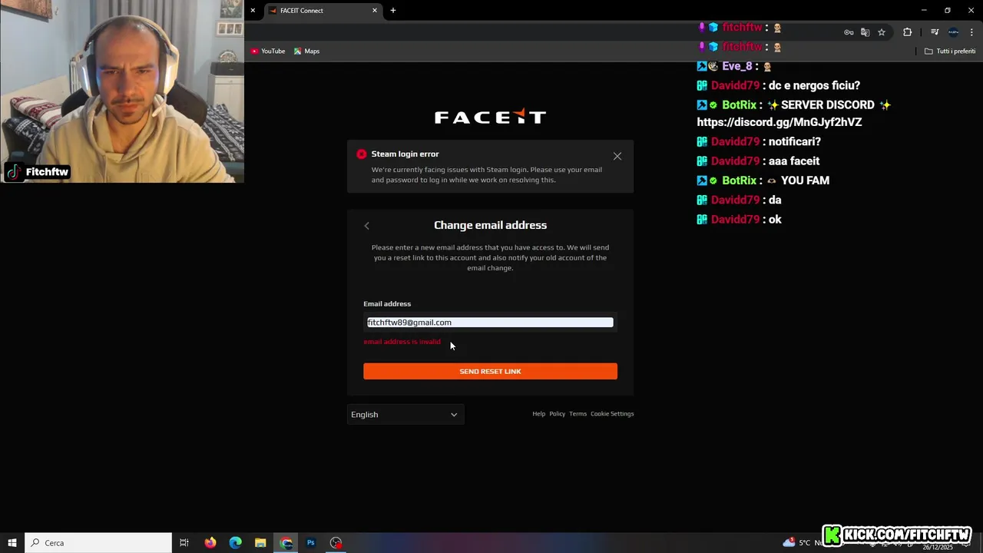
Task: Click the 'email address is invalid' error text
Action: click(402, 342)
